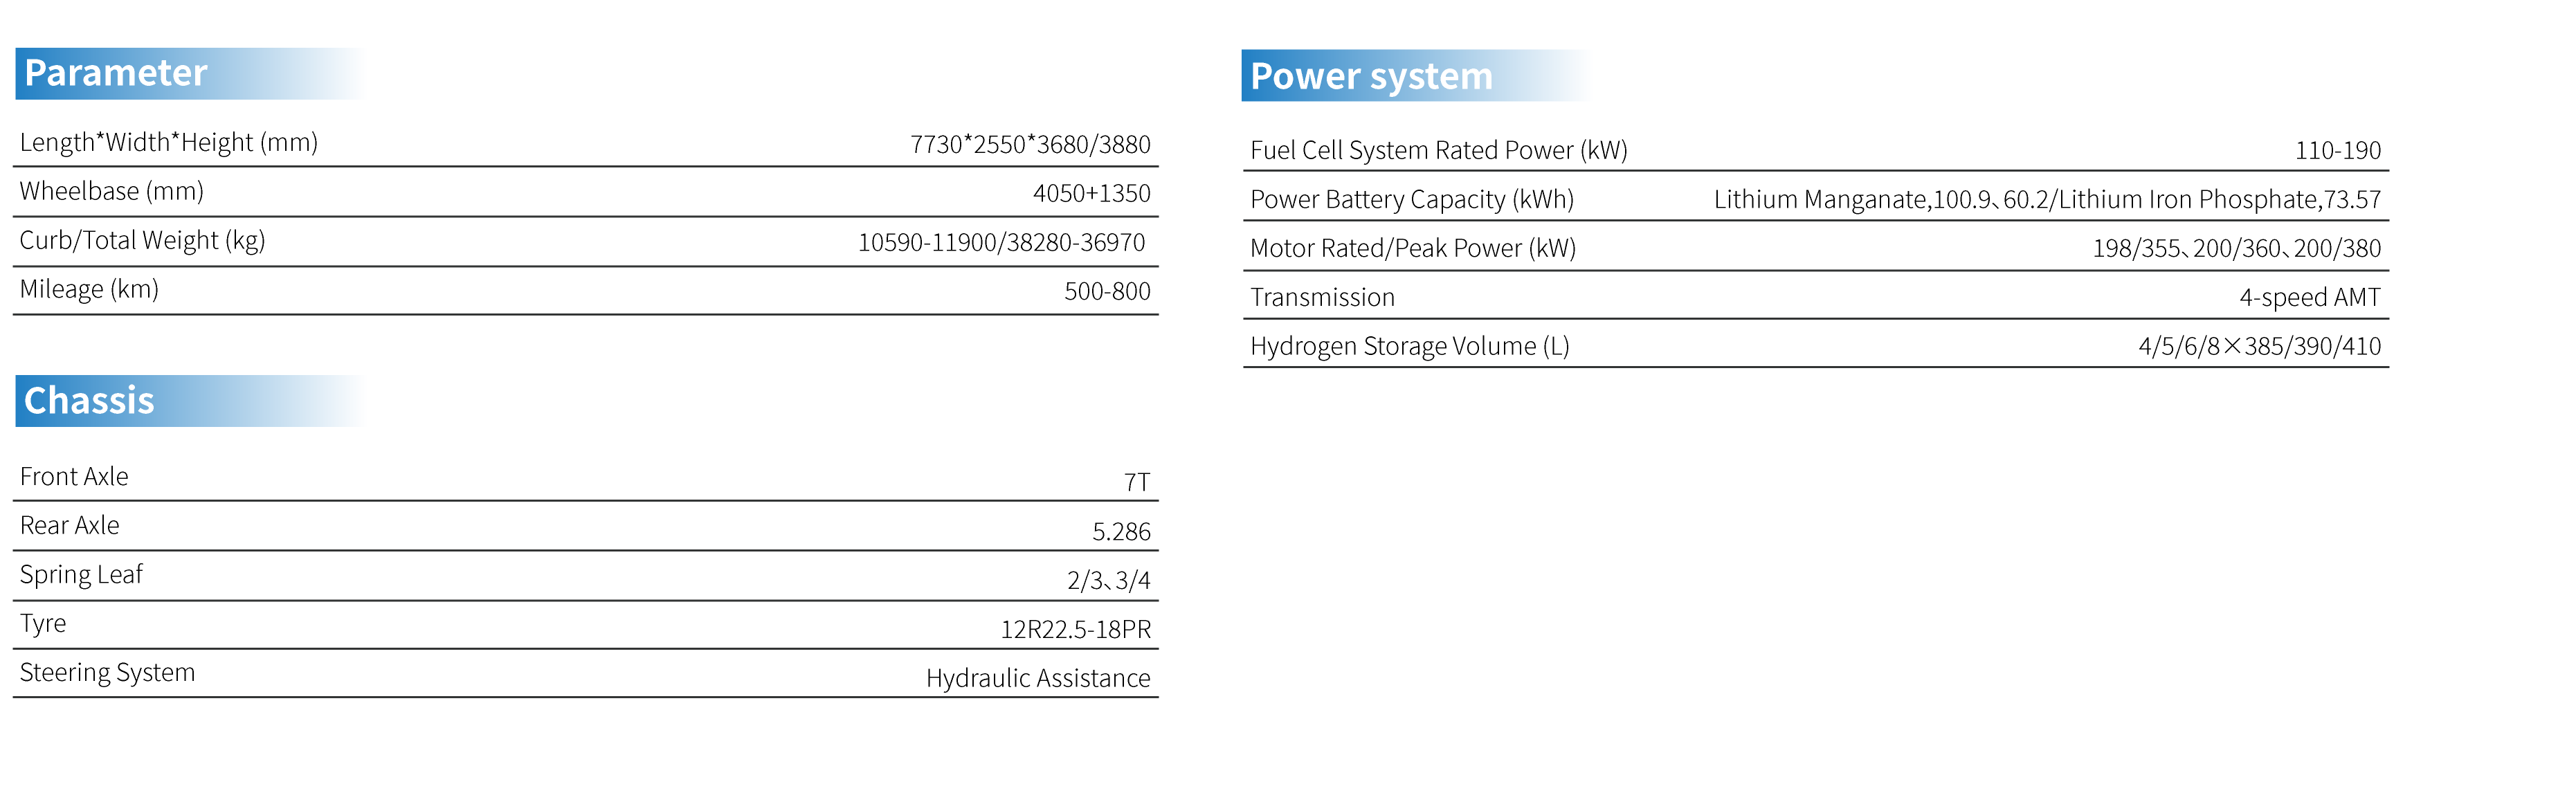Click Power Battery Capacity (kWh) label

(x=1412, y=200)
